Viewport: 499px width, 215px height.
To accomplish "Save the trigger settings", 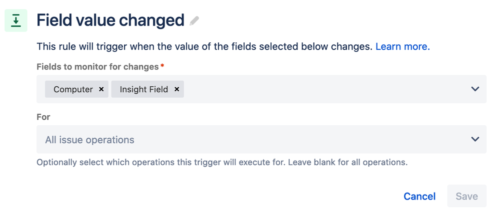I will [x=466, y=196].
